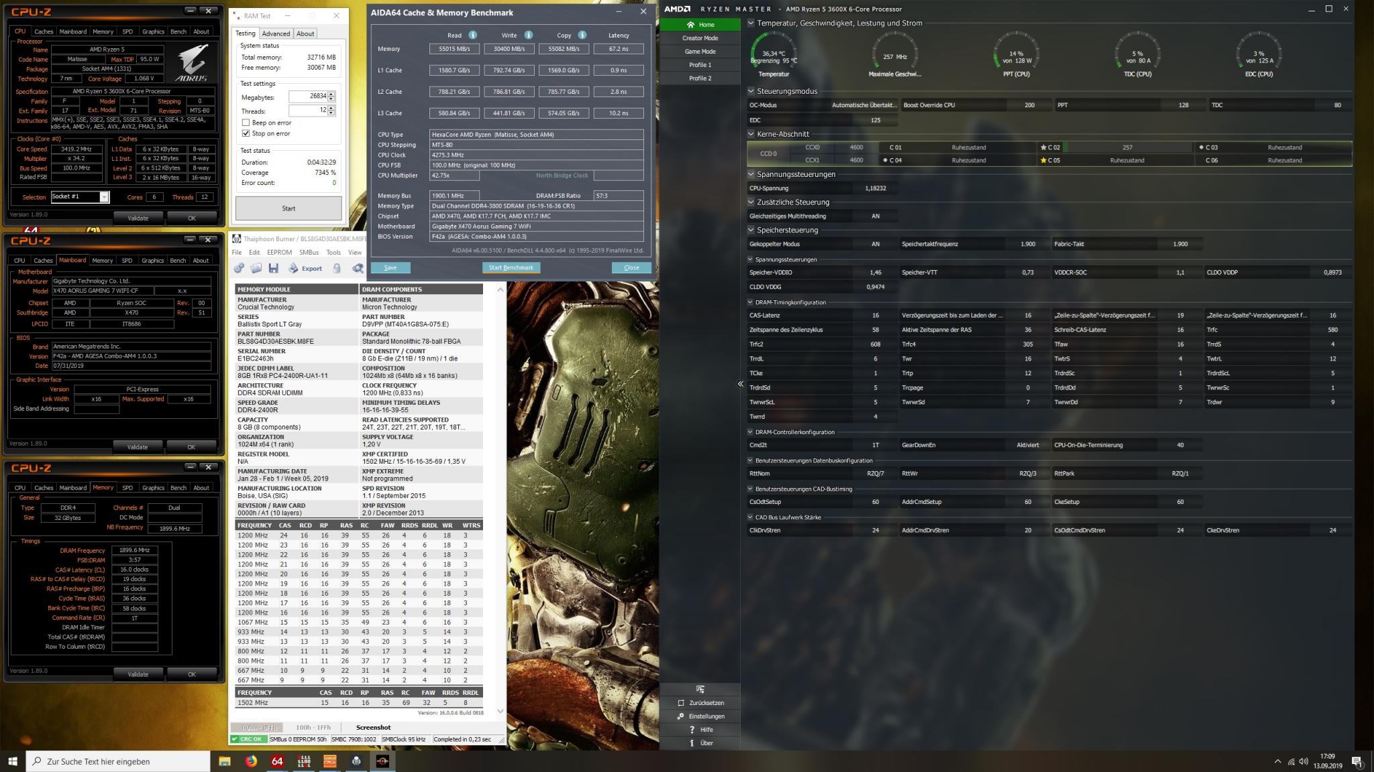Open the notification center icon in the taskbar
The image size is (1374, 772).
pyautogui.click(x=1357, y=761)
